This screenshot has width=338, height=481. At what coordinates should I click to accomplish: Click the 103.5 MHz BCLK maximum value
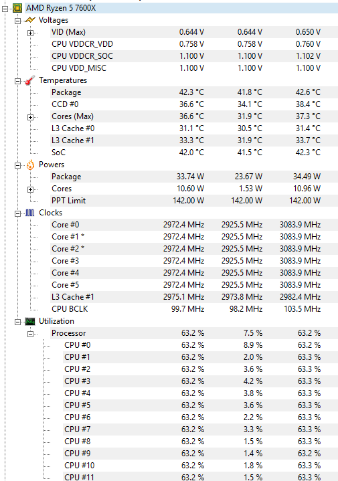coord(303,309)
